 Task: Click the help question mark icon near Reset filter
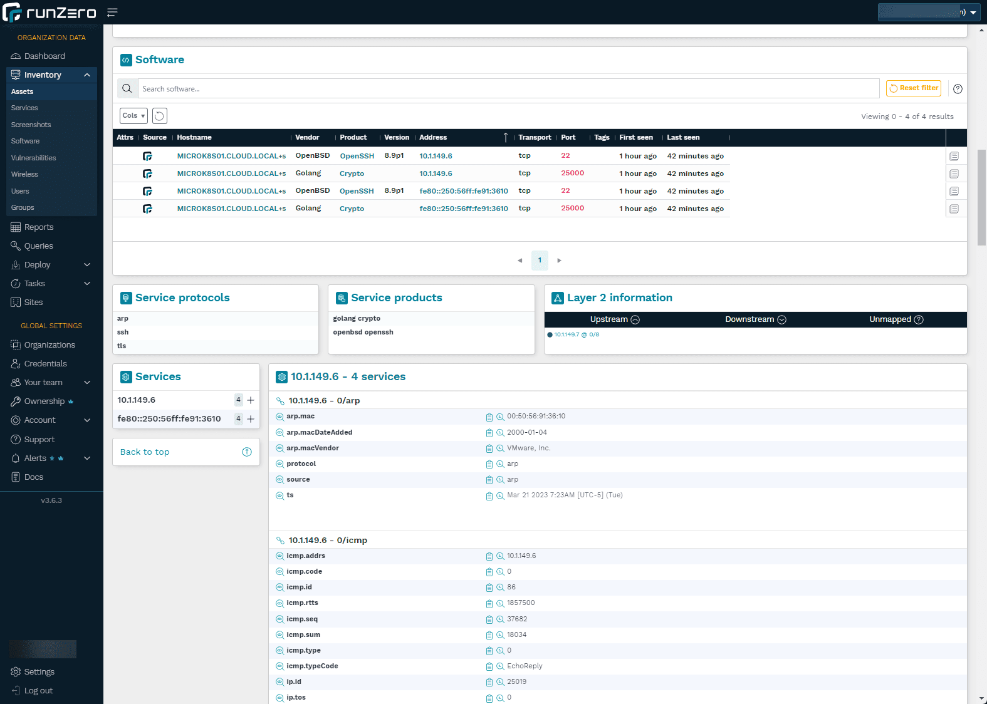958,89
